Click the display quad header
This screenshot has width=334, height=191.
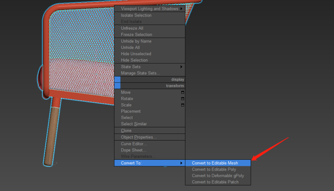click(150, 80)
